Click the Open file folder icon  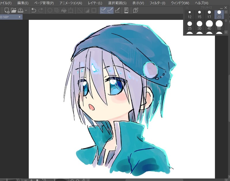click(14, 10)
